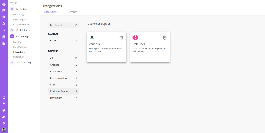Open the flask experiments icon
This screenshot has height=133, width=265.
4,23
